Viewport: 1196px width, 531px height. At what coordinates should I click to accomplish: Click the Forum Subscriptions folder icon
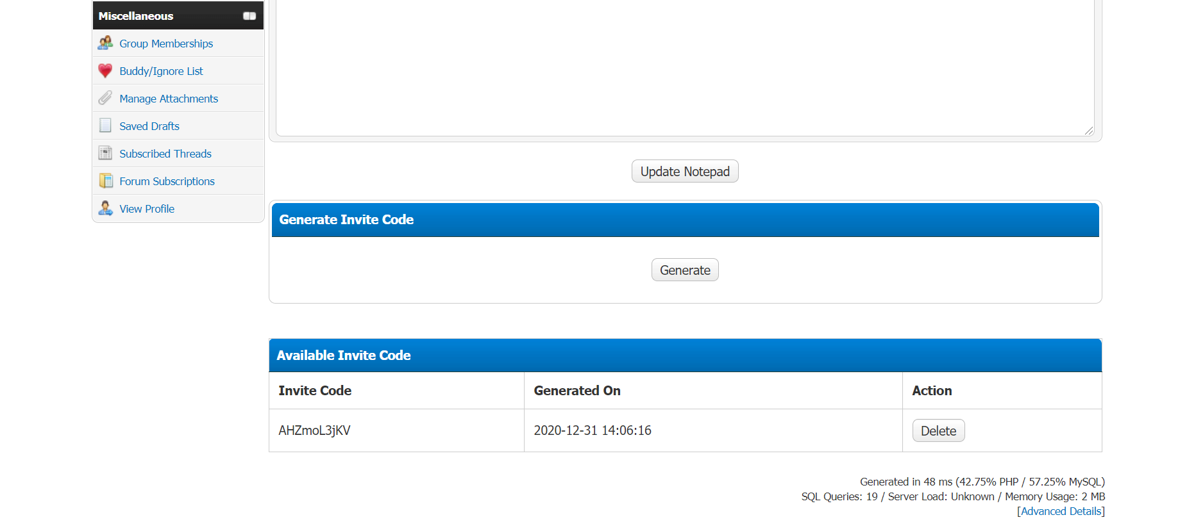click(105, 181)
